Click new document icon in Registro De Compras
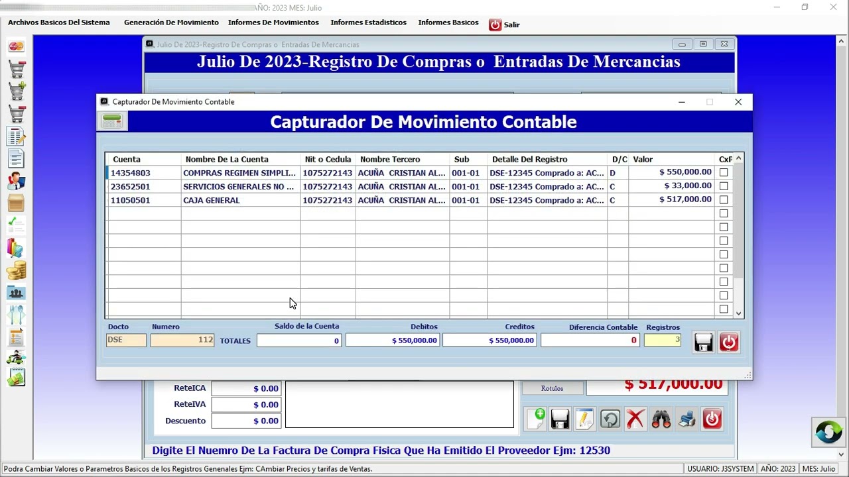The height and width of the screenshot is (477, 849). [x=536, y=419]
